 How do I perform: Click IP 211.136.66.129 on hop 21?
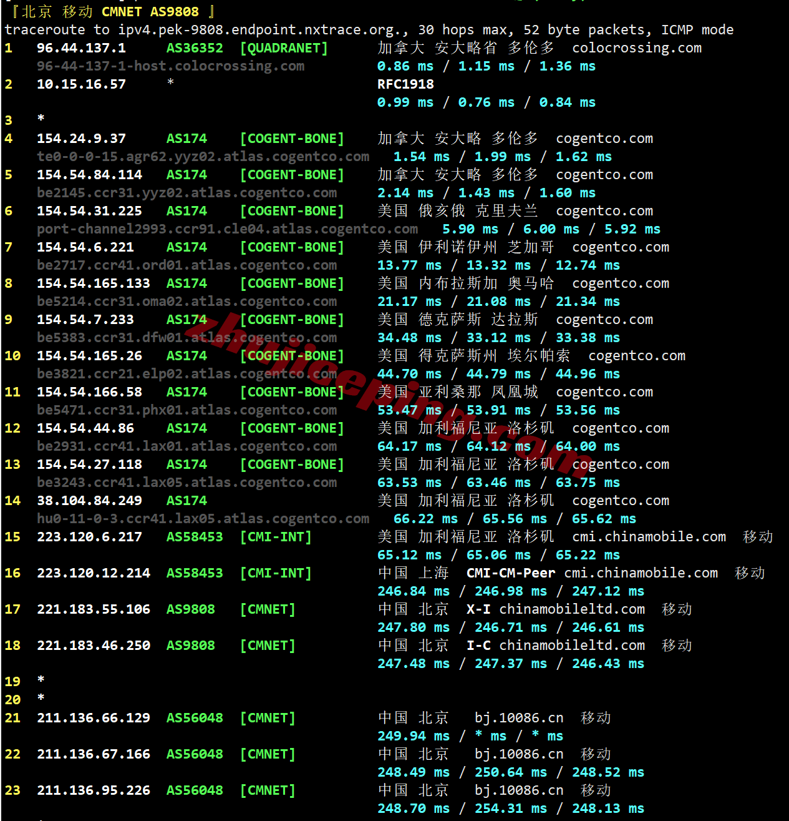click(94, 718)
